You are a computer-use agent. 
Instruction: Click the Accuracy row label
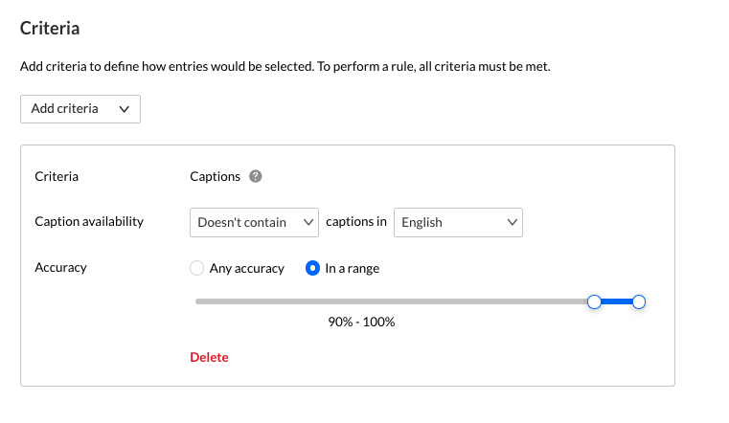tap(60, 268)
